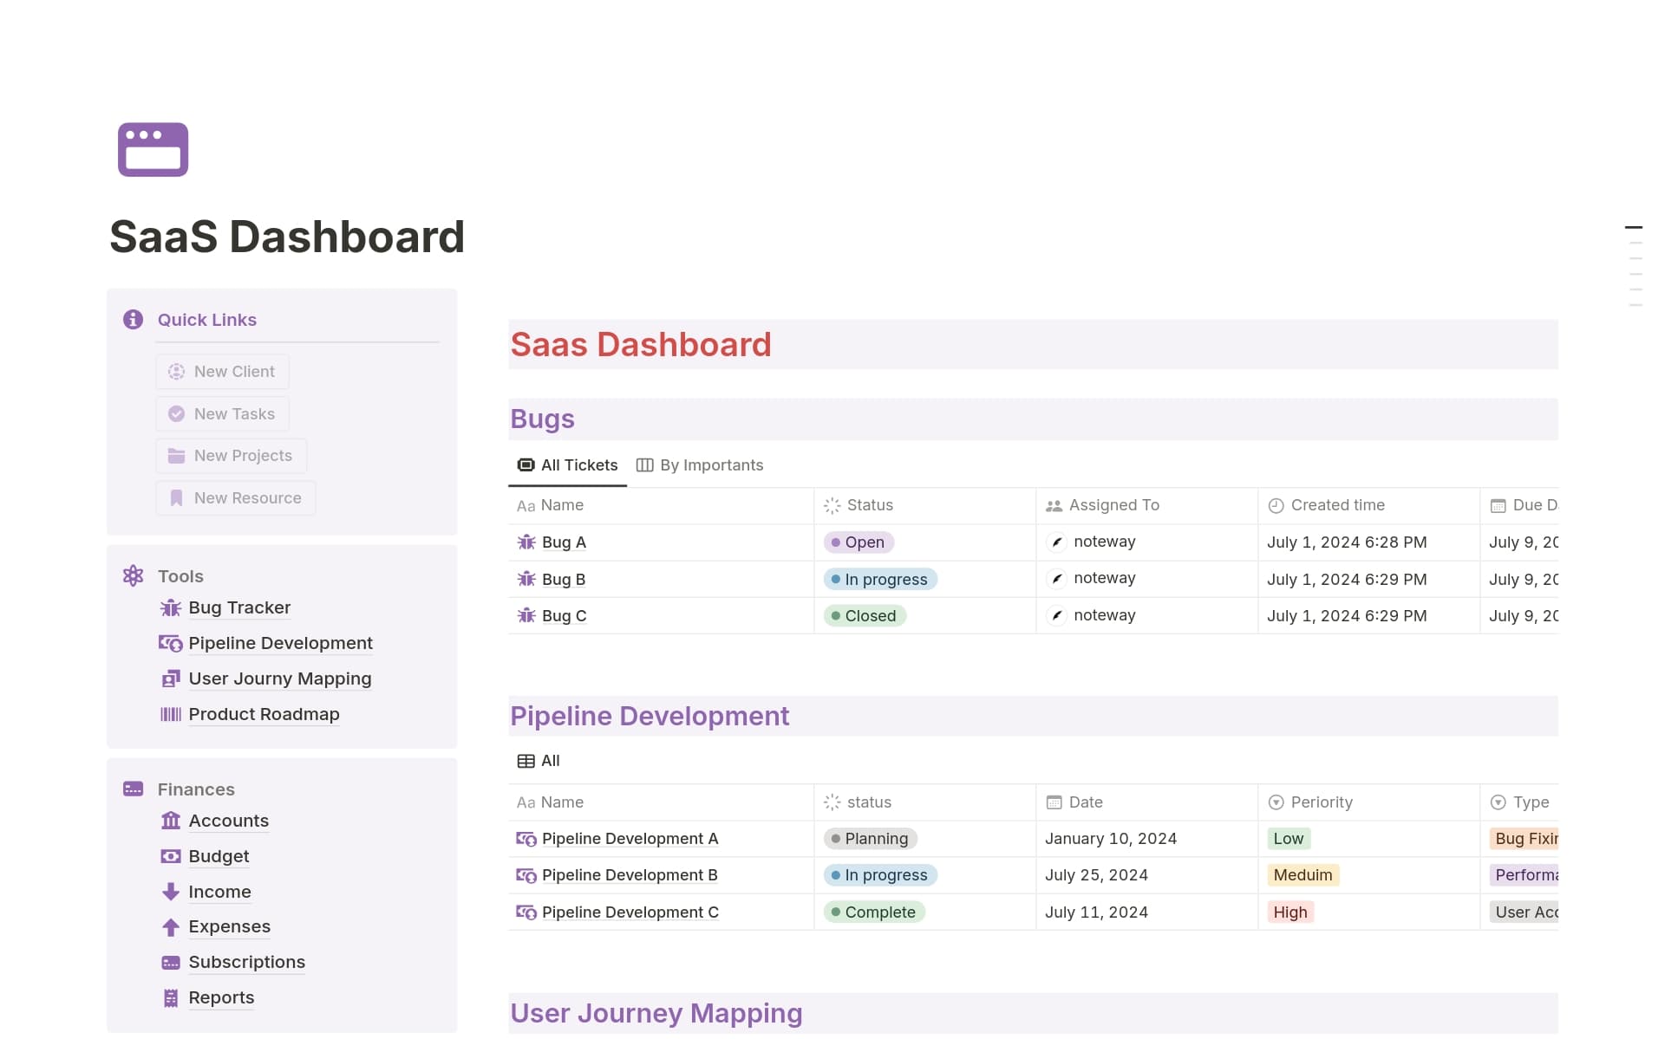Click the Low priority green tag
This screenshot has width=1665, height=1039.
click(x=1288, y=839)
